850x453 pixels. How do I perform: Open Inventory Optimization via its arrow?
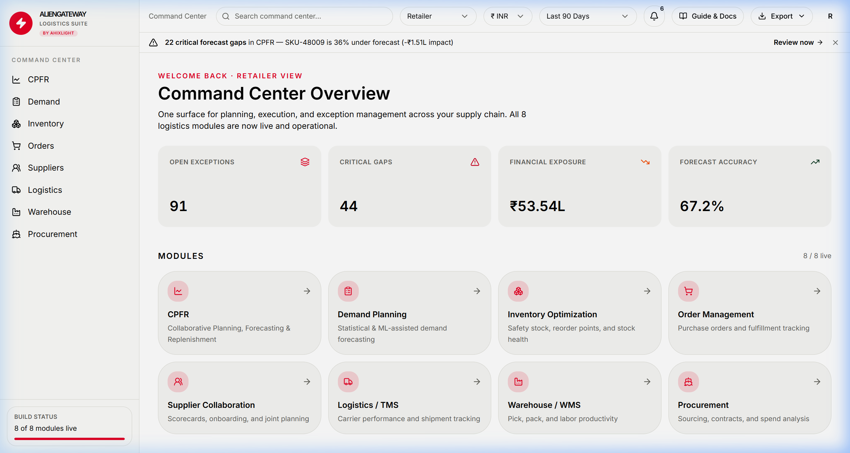point(647,291)
